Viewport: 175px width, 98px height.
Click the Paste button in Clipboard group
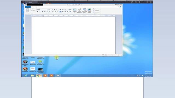[28, 10]
